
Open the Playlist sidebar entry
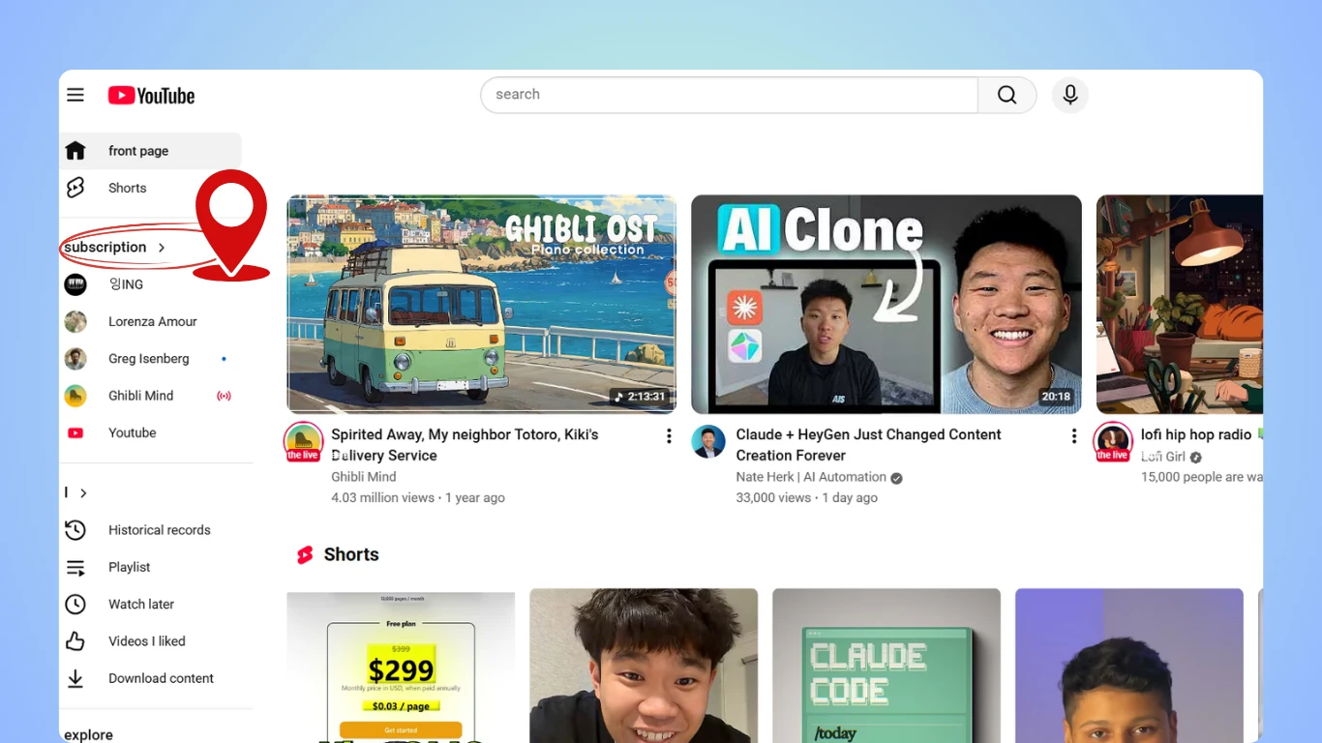(129, 567)
